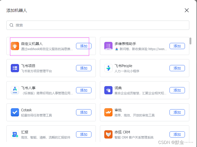
Task: Add the 词典 bot
Action: 177,90
